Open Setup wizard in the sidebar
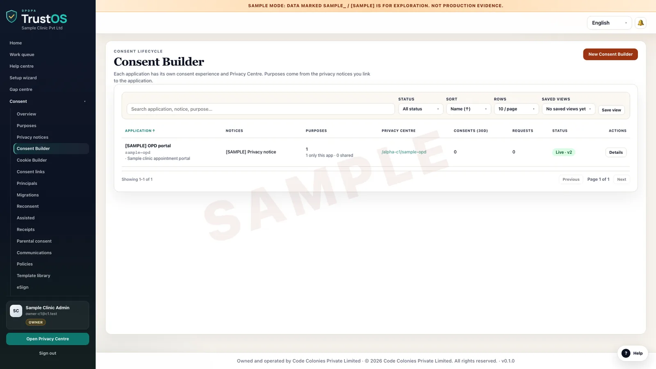This screenshot has height=369, width=656. click(x=23, y=78)
